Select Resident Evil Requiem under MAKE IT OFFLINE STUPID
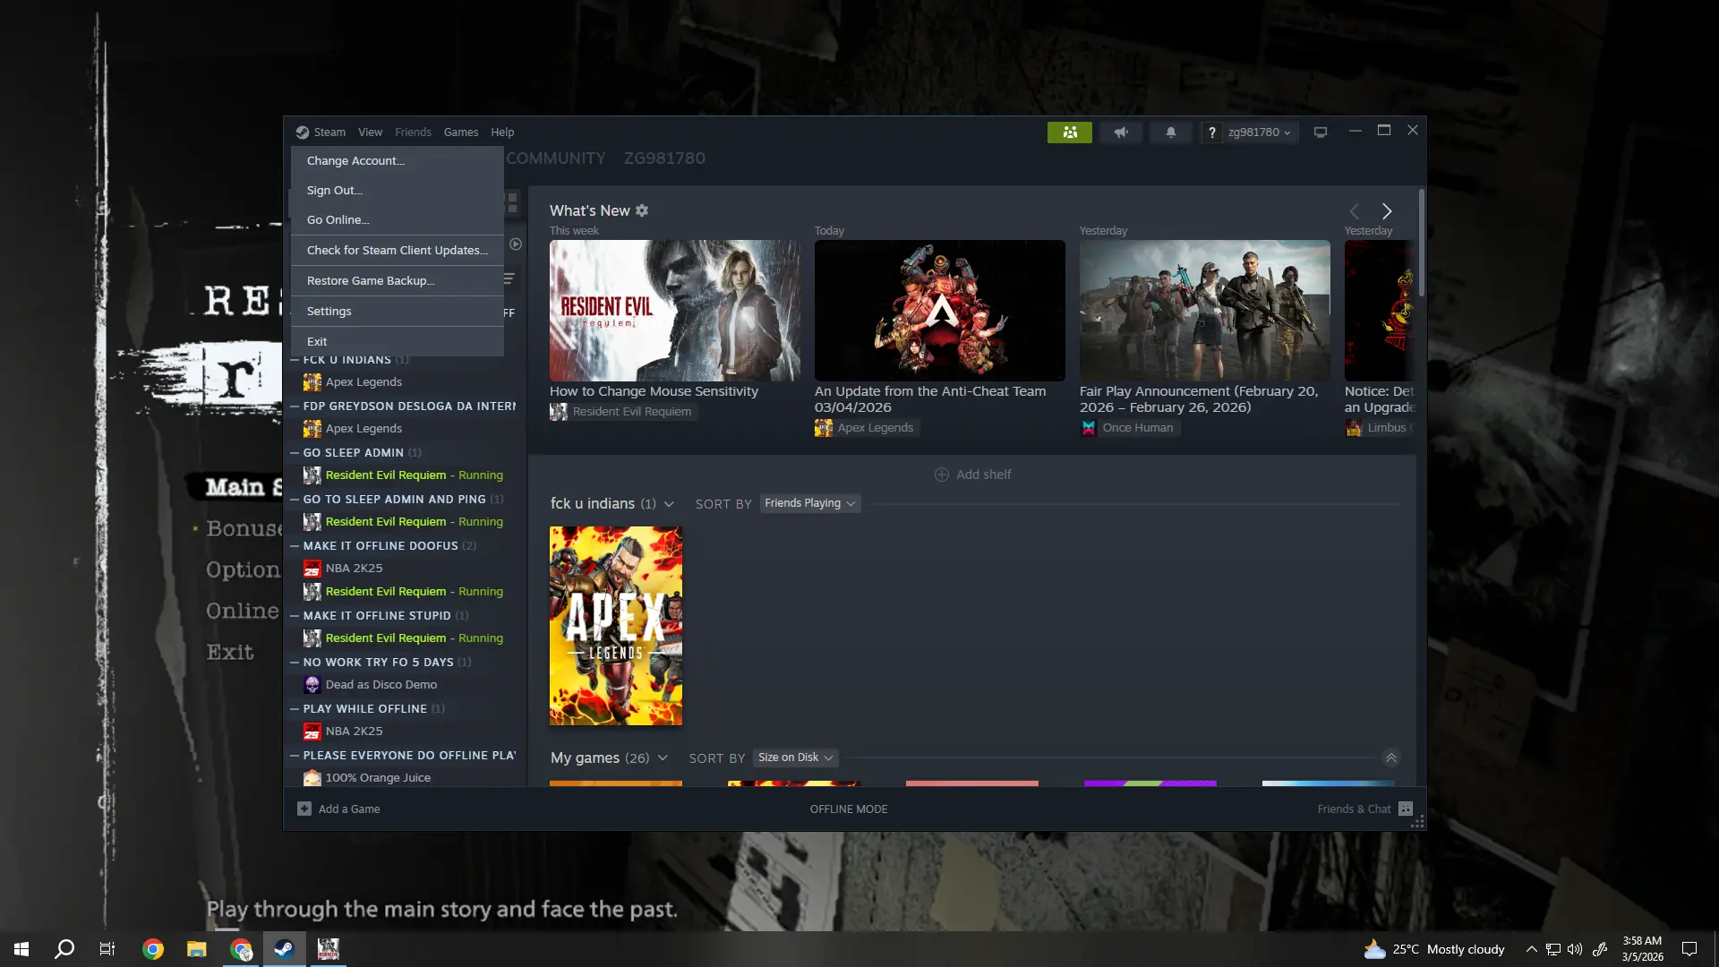The width and height of the screenshot is (1719, 967). [x=386, y=638]
